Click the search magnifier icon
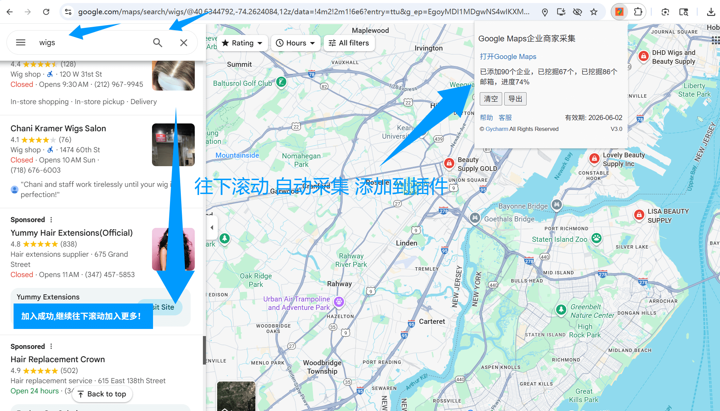This screenshot has height=411, width=720. [157, 42]
